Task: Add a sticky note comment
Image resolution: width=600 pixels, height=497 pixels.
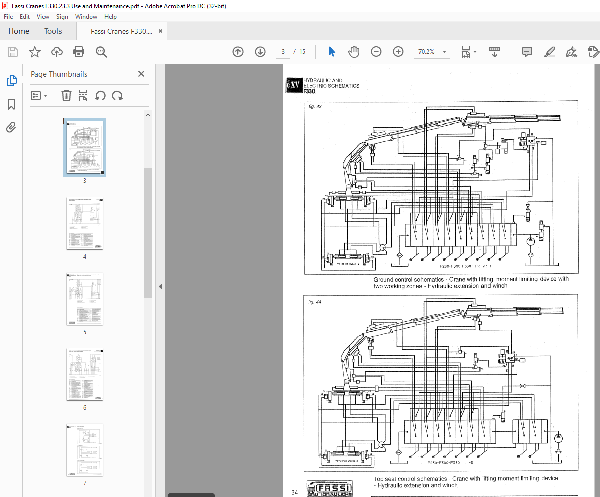Action: [x=527, y=51]
